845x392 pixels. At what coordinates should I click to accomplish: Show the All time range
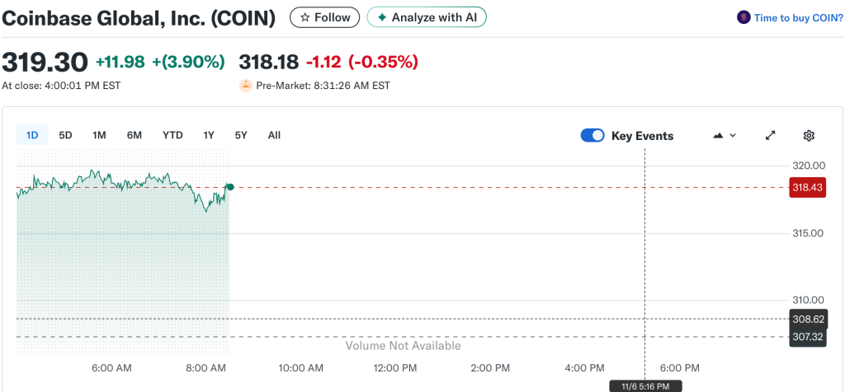(274, 135)
